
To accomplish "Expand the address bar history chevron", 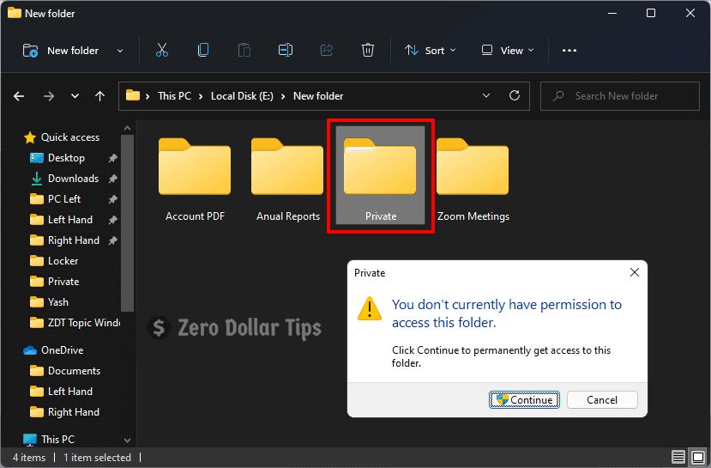I will (486, 96).
